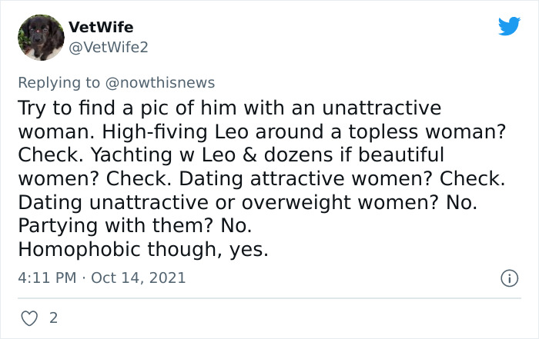Click the line starting "woman. High-fiving Leo"
Viewport: 539px width, 339px height.
click(x=260, y=131)
